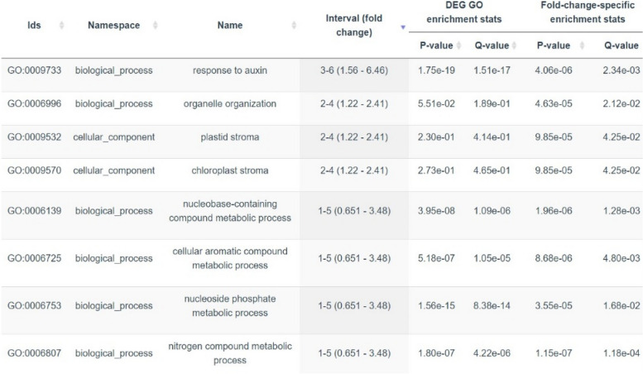Viewport: 643px width, 374px height.
Task: Select GO:0006996 identifier cell
Action: [32, 103]
